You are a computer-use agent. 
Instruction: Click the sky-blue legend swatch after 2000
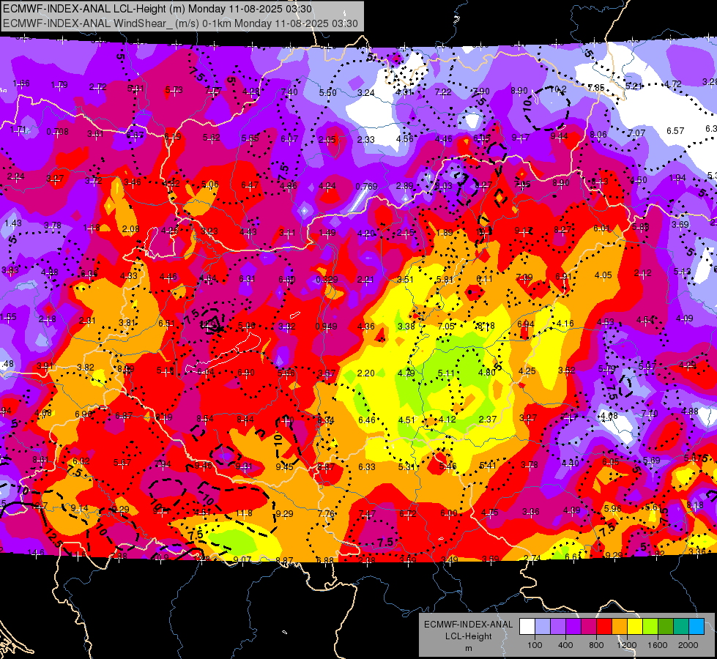point(696,626)
